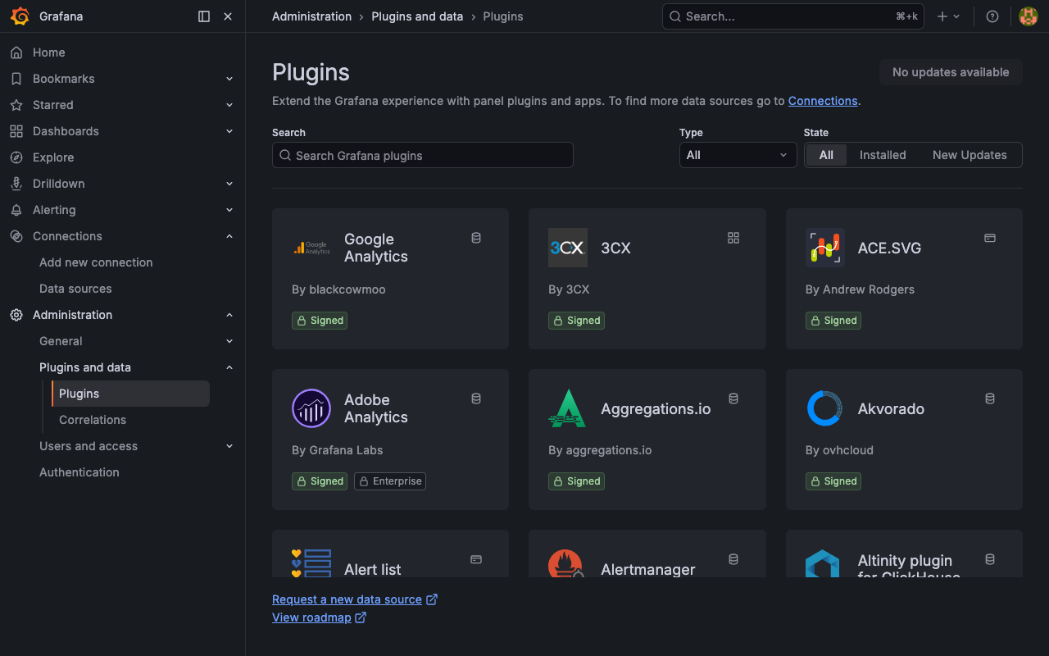Viewport: 1049px width, 656px height.
Task: Click the Enterprise badge on Adobe Analytics
Action: (x=390, y=481)
